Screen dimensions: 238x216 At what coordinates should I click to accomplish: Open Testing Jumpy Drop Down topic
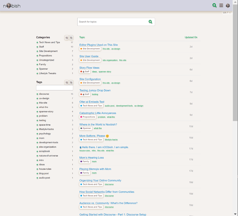[x=95, y=90]
